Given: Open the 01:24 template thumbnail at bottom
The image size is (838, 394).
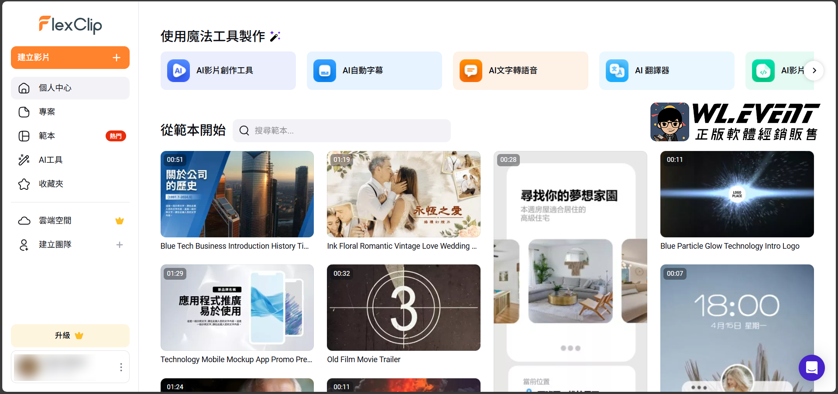Looking at the screenshot, I should coord(237,385).
